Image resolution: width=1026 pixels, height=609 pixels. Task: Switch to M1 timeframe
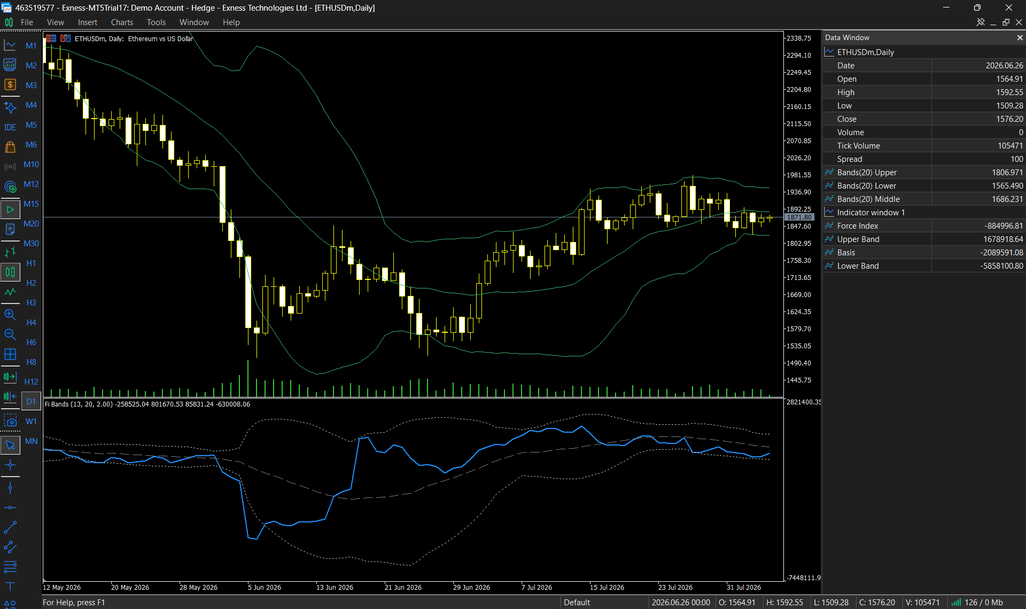point(31,46)
